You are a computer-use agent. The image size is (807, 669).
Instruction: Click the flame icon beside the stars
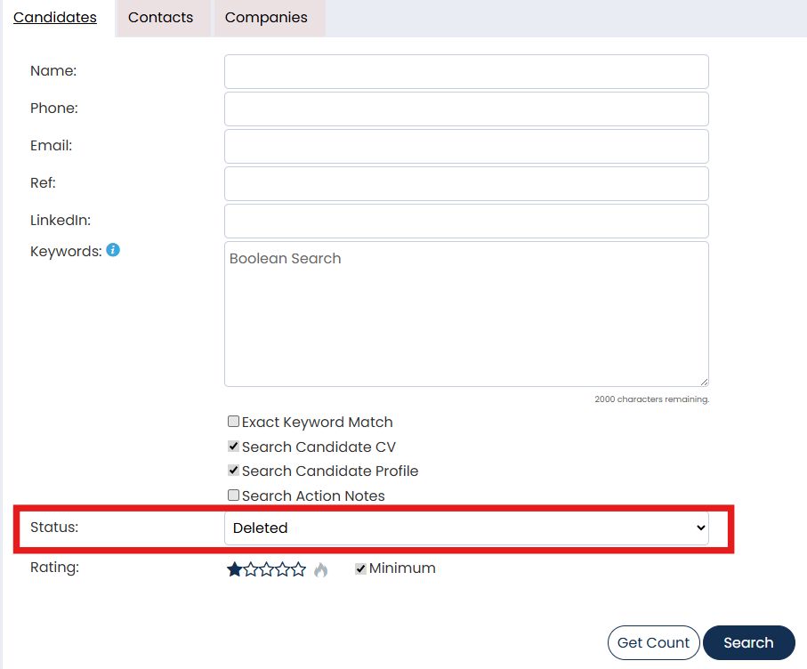[x=320, y=569]
